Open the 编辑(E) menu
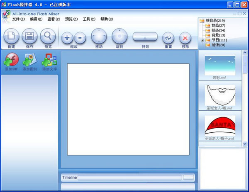This screenshot has height=192, width=249. point(36,19)
